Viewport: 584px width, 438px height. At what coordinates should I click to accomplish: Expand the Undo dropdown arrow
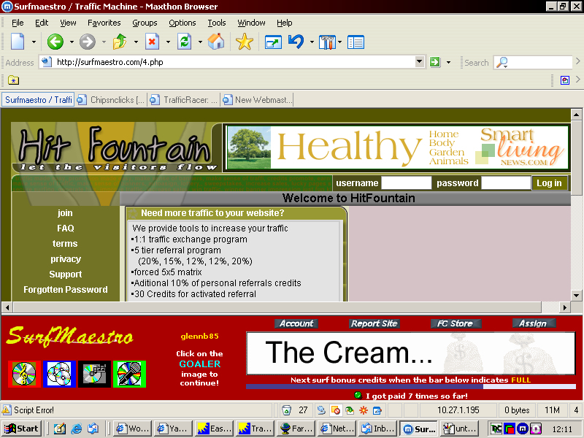coord(312,42)
